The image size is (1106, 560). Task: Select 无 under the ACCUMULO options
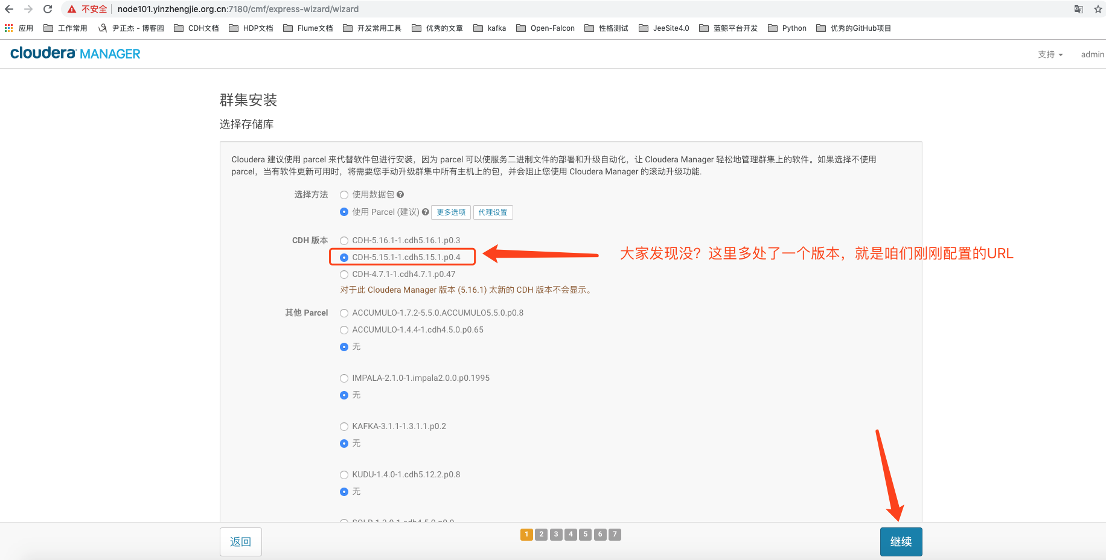click(x=344, y=347)
